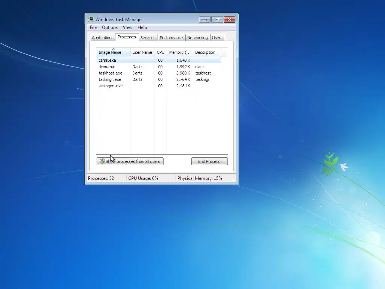Screen dimensions: 385x289
Task: Sort by CPU column header
Action: (x=161, y=52)
